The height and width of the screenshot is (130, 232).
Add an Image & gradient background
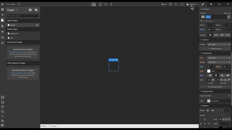[x=229, y=96]
